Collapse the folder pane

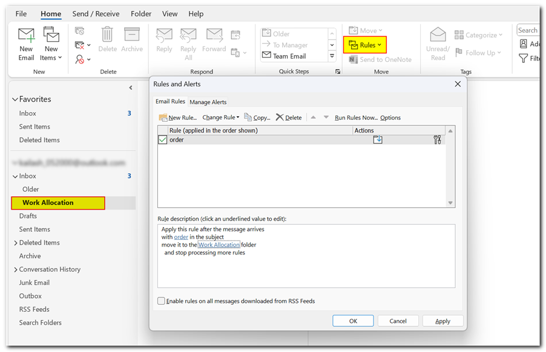click(131, 87)
